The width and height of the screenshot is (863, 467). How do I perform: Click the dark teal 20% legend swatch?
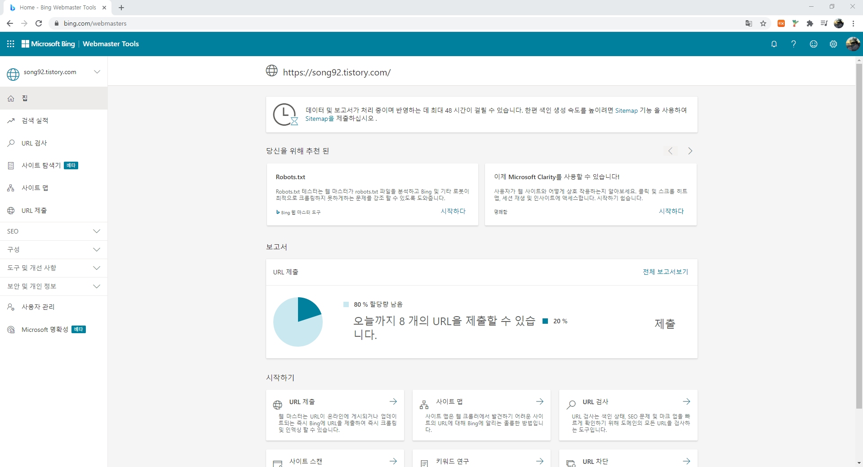point(545,321)
